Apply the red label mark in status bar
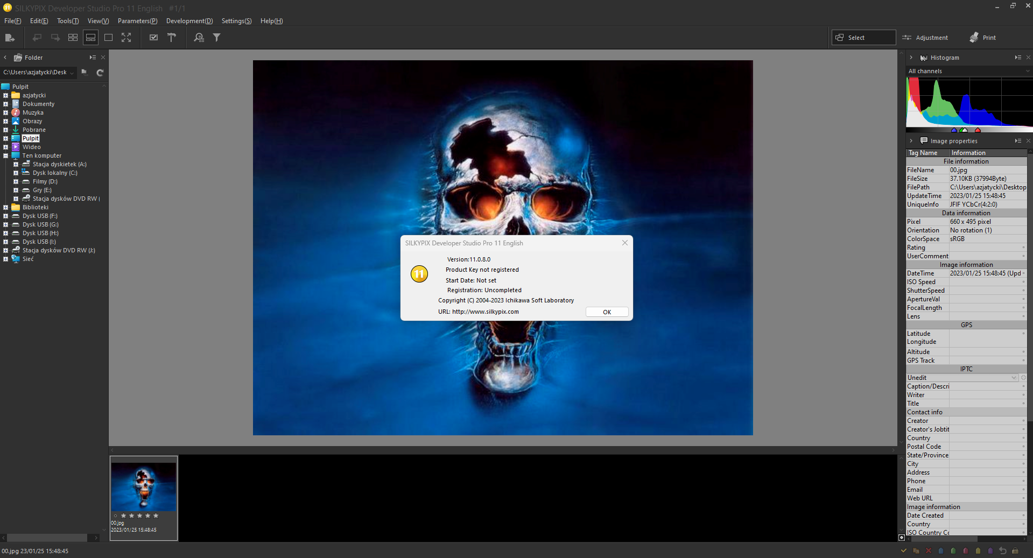This screenshot has width=1033, height=558. click(x=966, y=550)
